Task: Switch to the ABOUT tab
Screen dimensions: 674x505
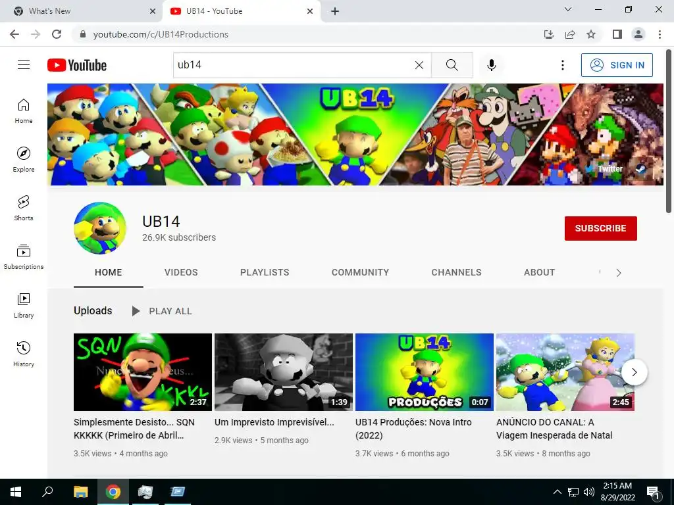Action: click(540, 272)
